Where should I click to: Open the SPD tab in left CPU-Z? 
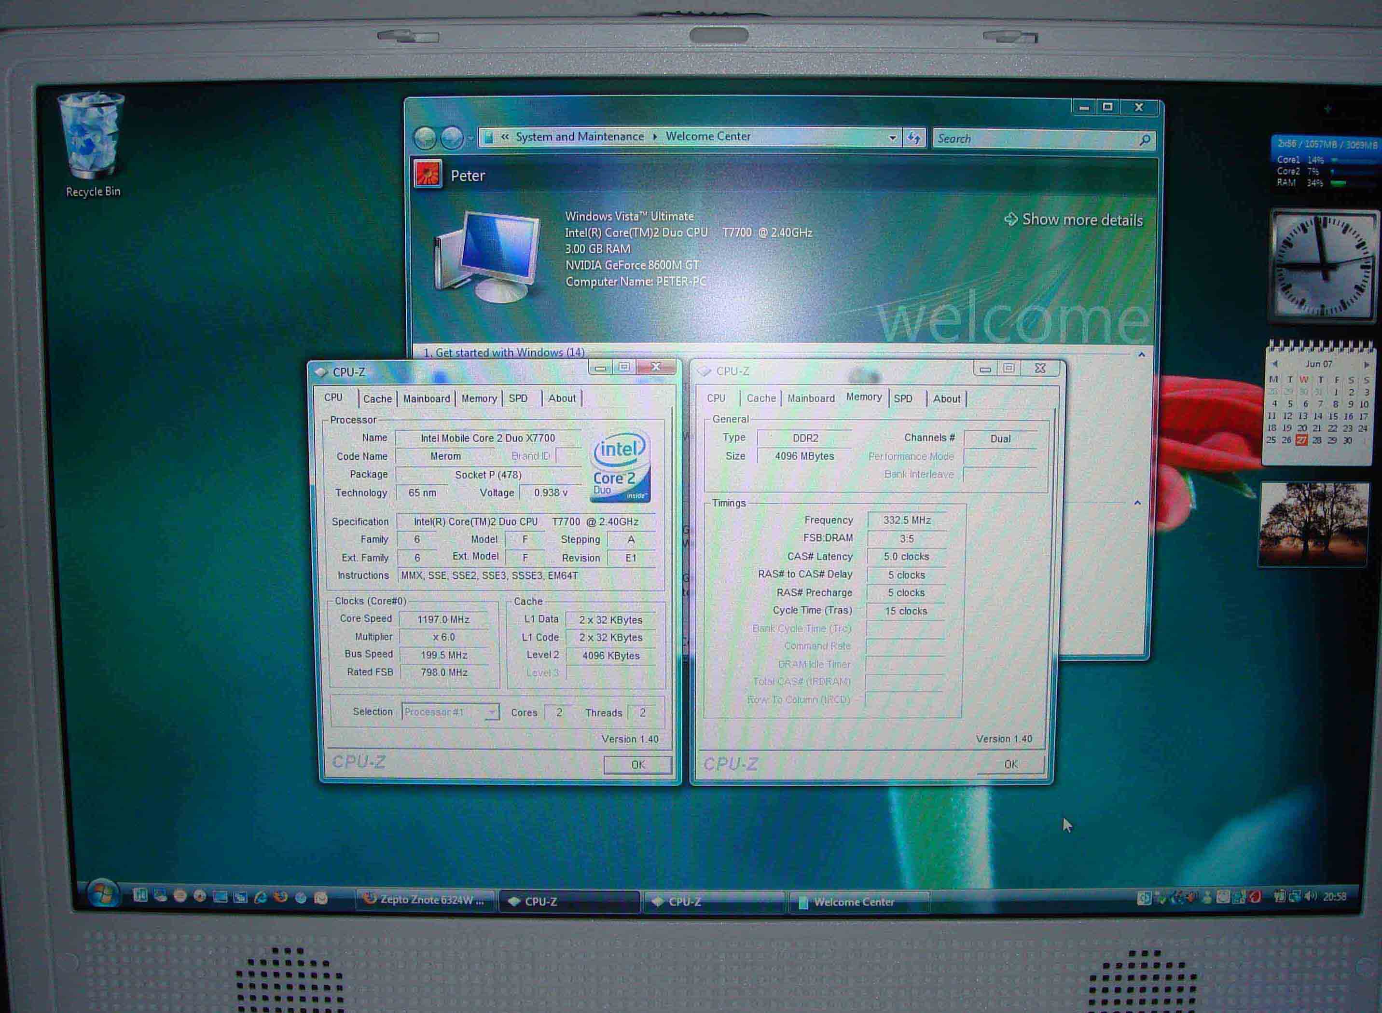[518, 398]
